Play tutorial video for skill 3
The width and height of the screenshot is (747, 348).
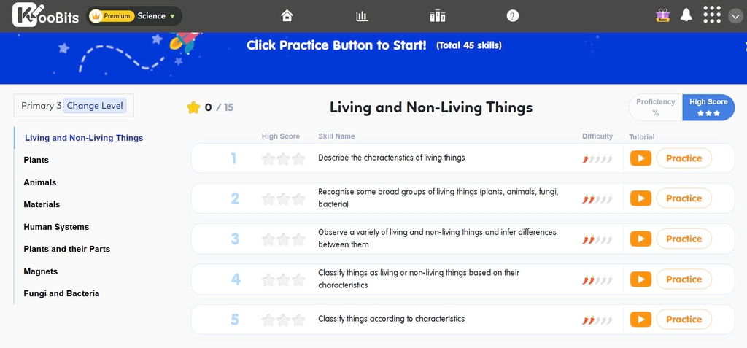[640, 239]
